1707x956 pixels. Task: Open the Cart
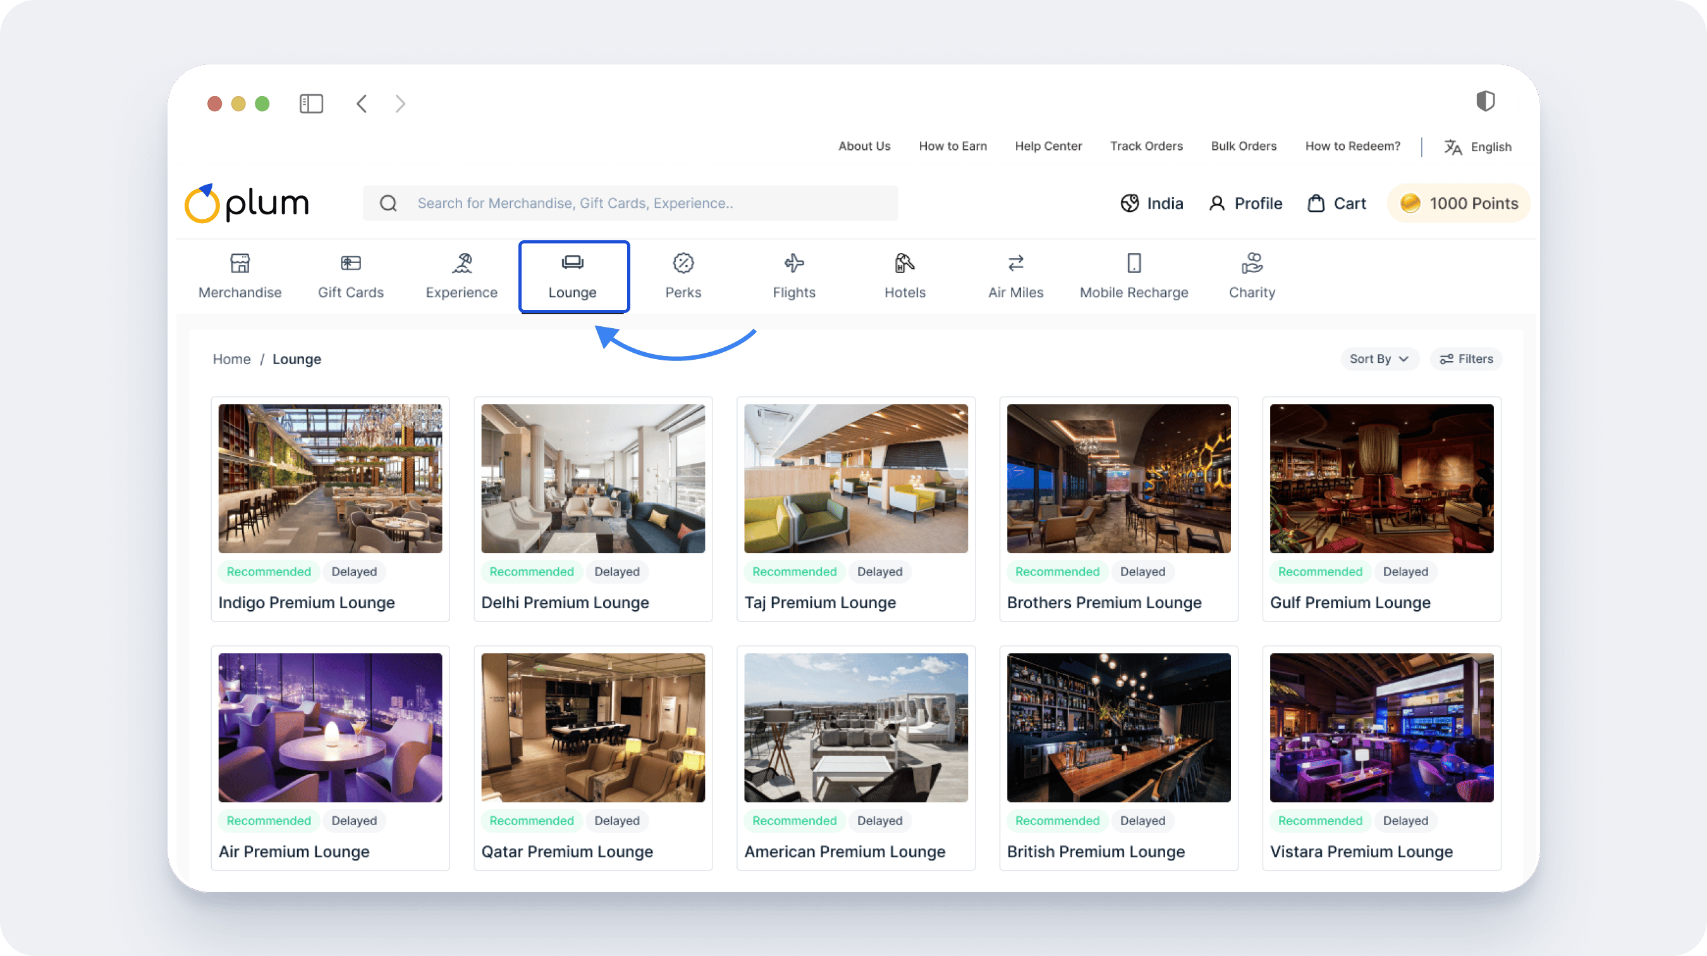(x=1337, y=204)
